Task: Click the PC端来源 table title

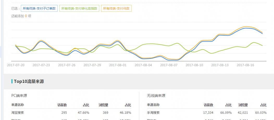Action: [x=19, y=96]
